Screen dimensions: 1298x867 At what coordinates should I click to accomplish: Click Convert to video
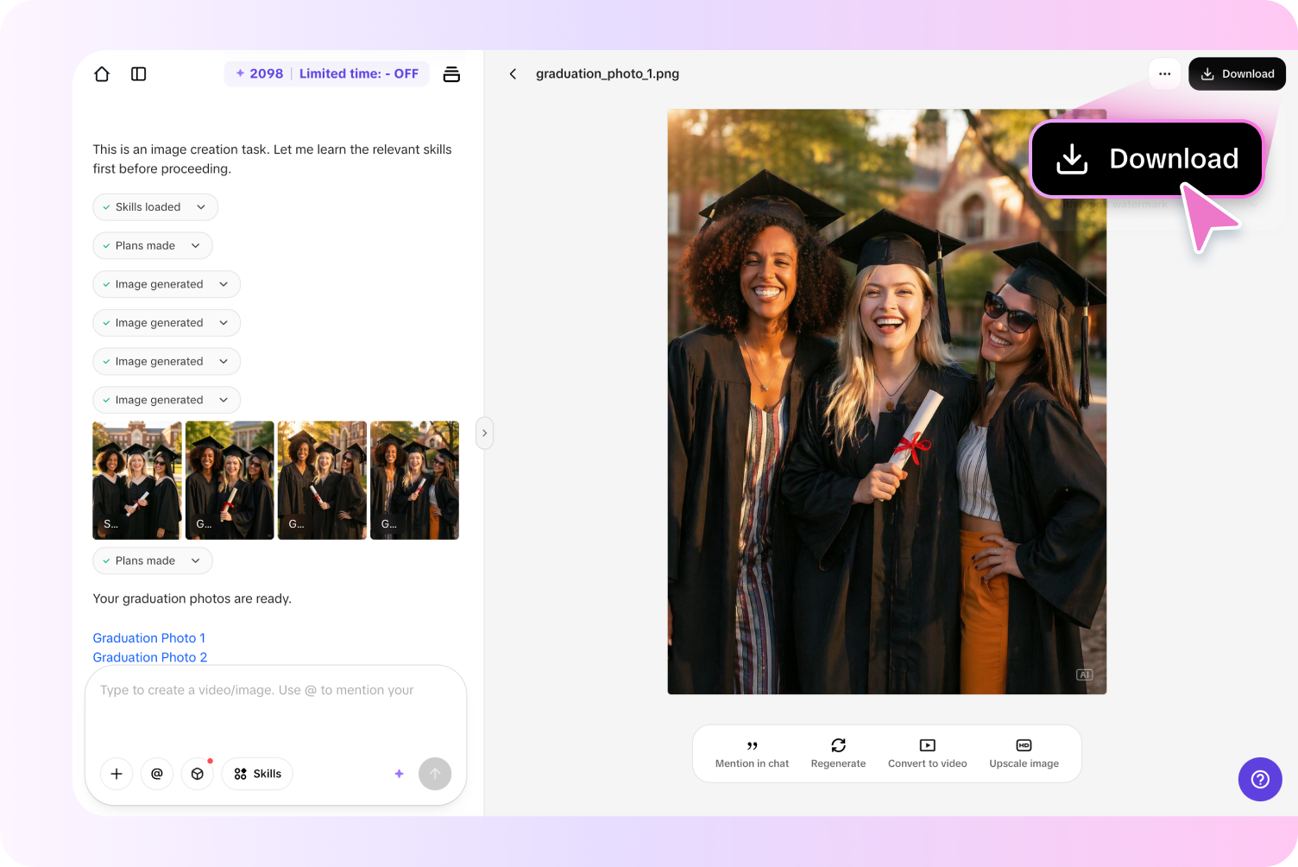[x=928, y=754]
